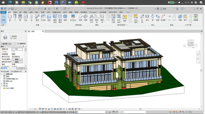Switch to the 视图 (View) ribbon tab
The height and width of the screenshot is (114, 205).
(70, 12)
